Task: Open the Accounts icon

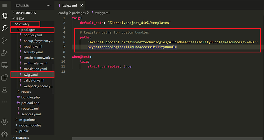Action: click(5, 122)
